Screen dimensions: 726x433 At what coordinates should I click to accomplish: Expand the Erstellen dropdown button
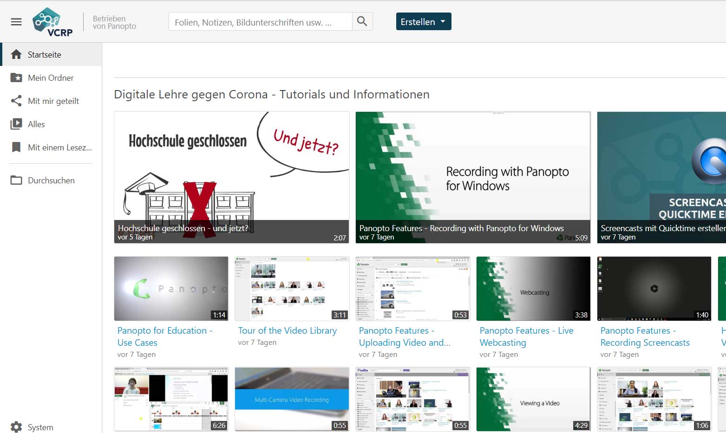423,22
